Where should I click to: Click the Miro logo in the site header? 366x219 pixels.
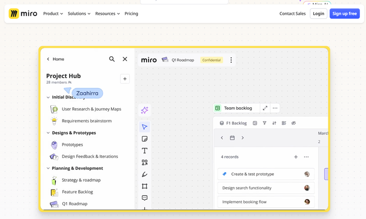23,14
